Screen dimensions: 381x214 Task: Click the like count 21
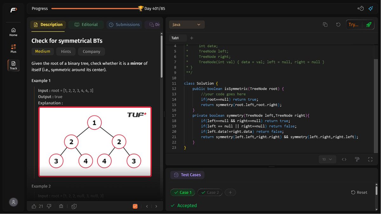click(x=41, y=206)
